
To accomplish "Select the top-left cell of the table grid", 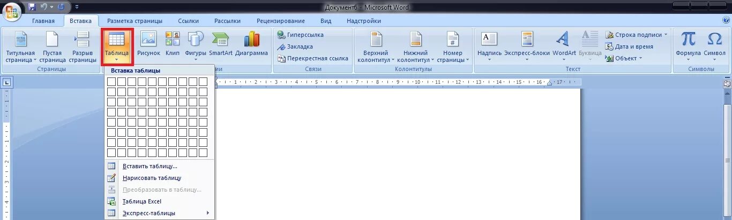I will tap(111, 82).
